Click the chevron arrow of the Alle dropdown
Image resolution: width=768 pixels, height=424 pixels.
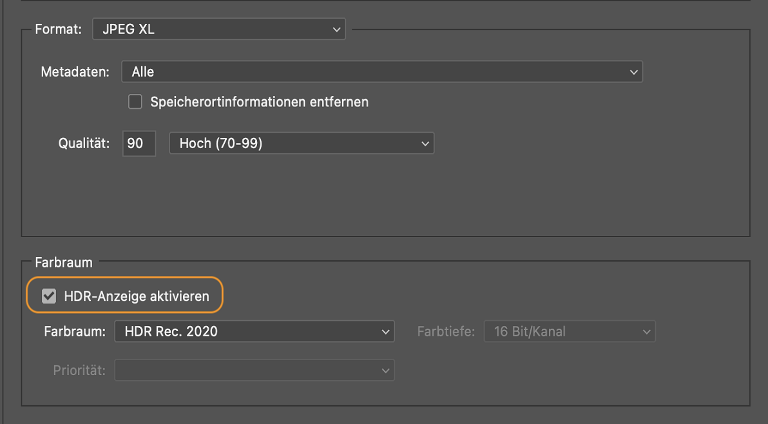coord(633,72)
